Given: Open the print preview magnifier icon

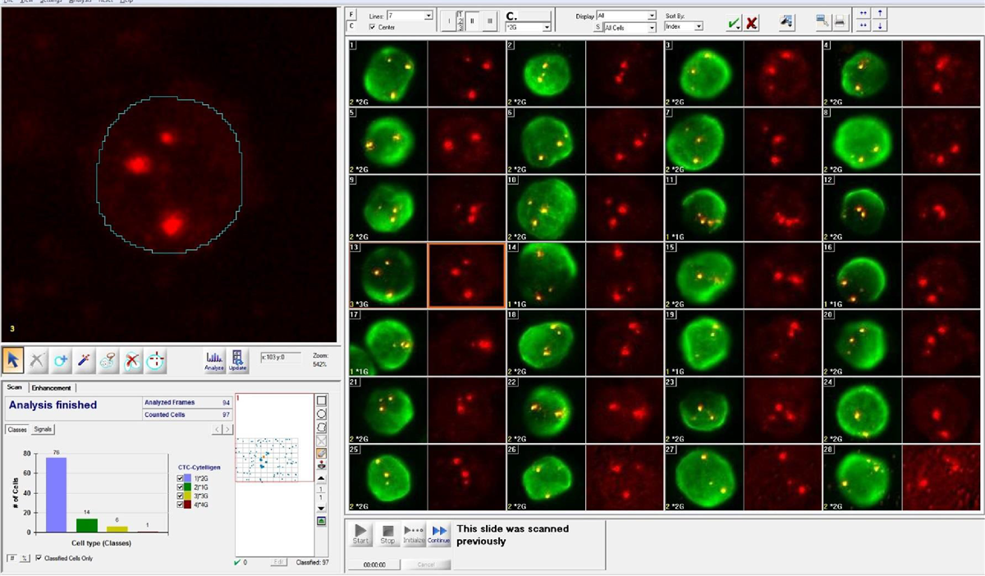Looking at the screenshot, I should click(822, 22).
